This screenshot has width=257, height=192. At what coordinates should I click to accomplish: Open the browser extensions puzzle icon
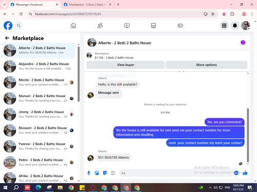[x=232, y=14]
